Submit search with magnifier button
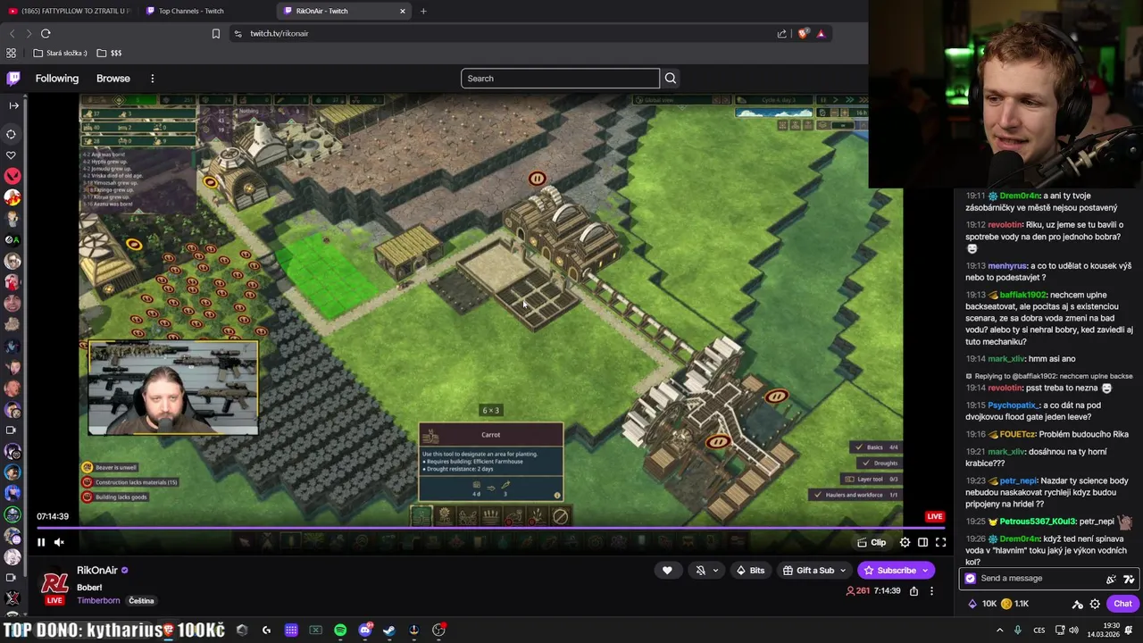The image size is (1143, 643). coord(671,79)
